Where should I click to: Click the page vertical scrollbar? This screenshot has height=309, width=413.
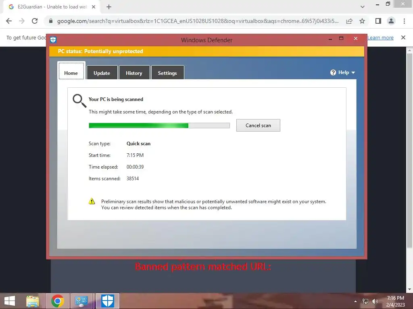[409, 150]
